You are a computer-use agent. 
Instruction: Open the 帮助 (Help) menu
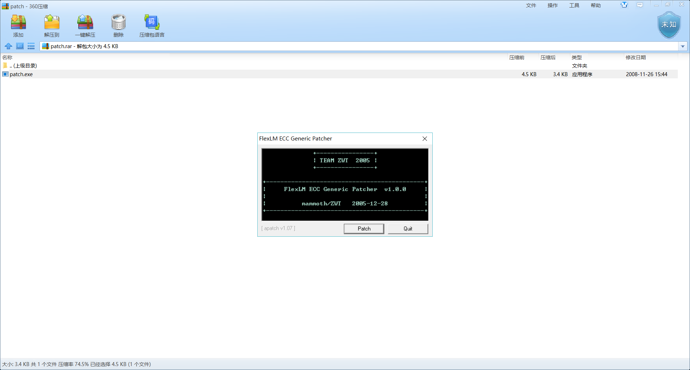pos(596,5)
